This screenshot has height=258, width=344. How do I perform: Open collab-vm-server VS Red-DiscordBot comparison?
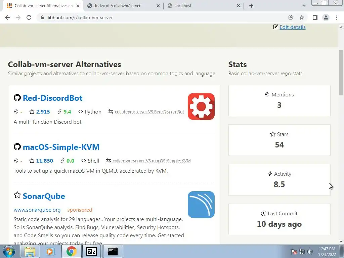(x=149, y=112)
